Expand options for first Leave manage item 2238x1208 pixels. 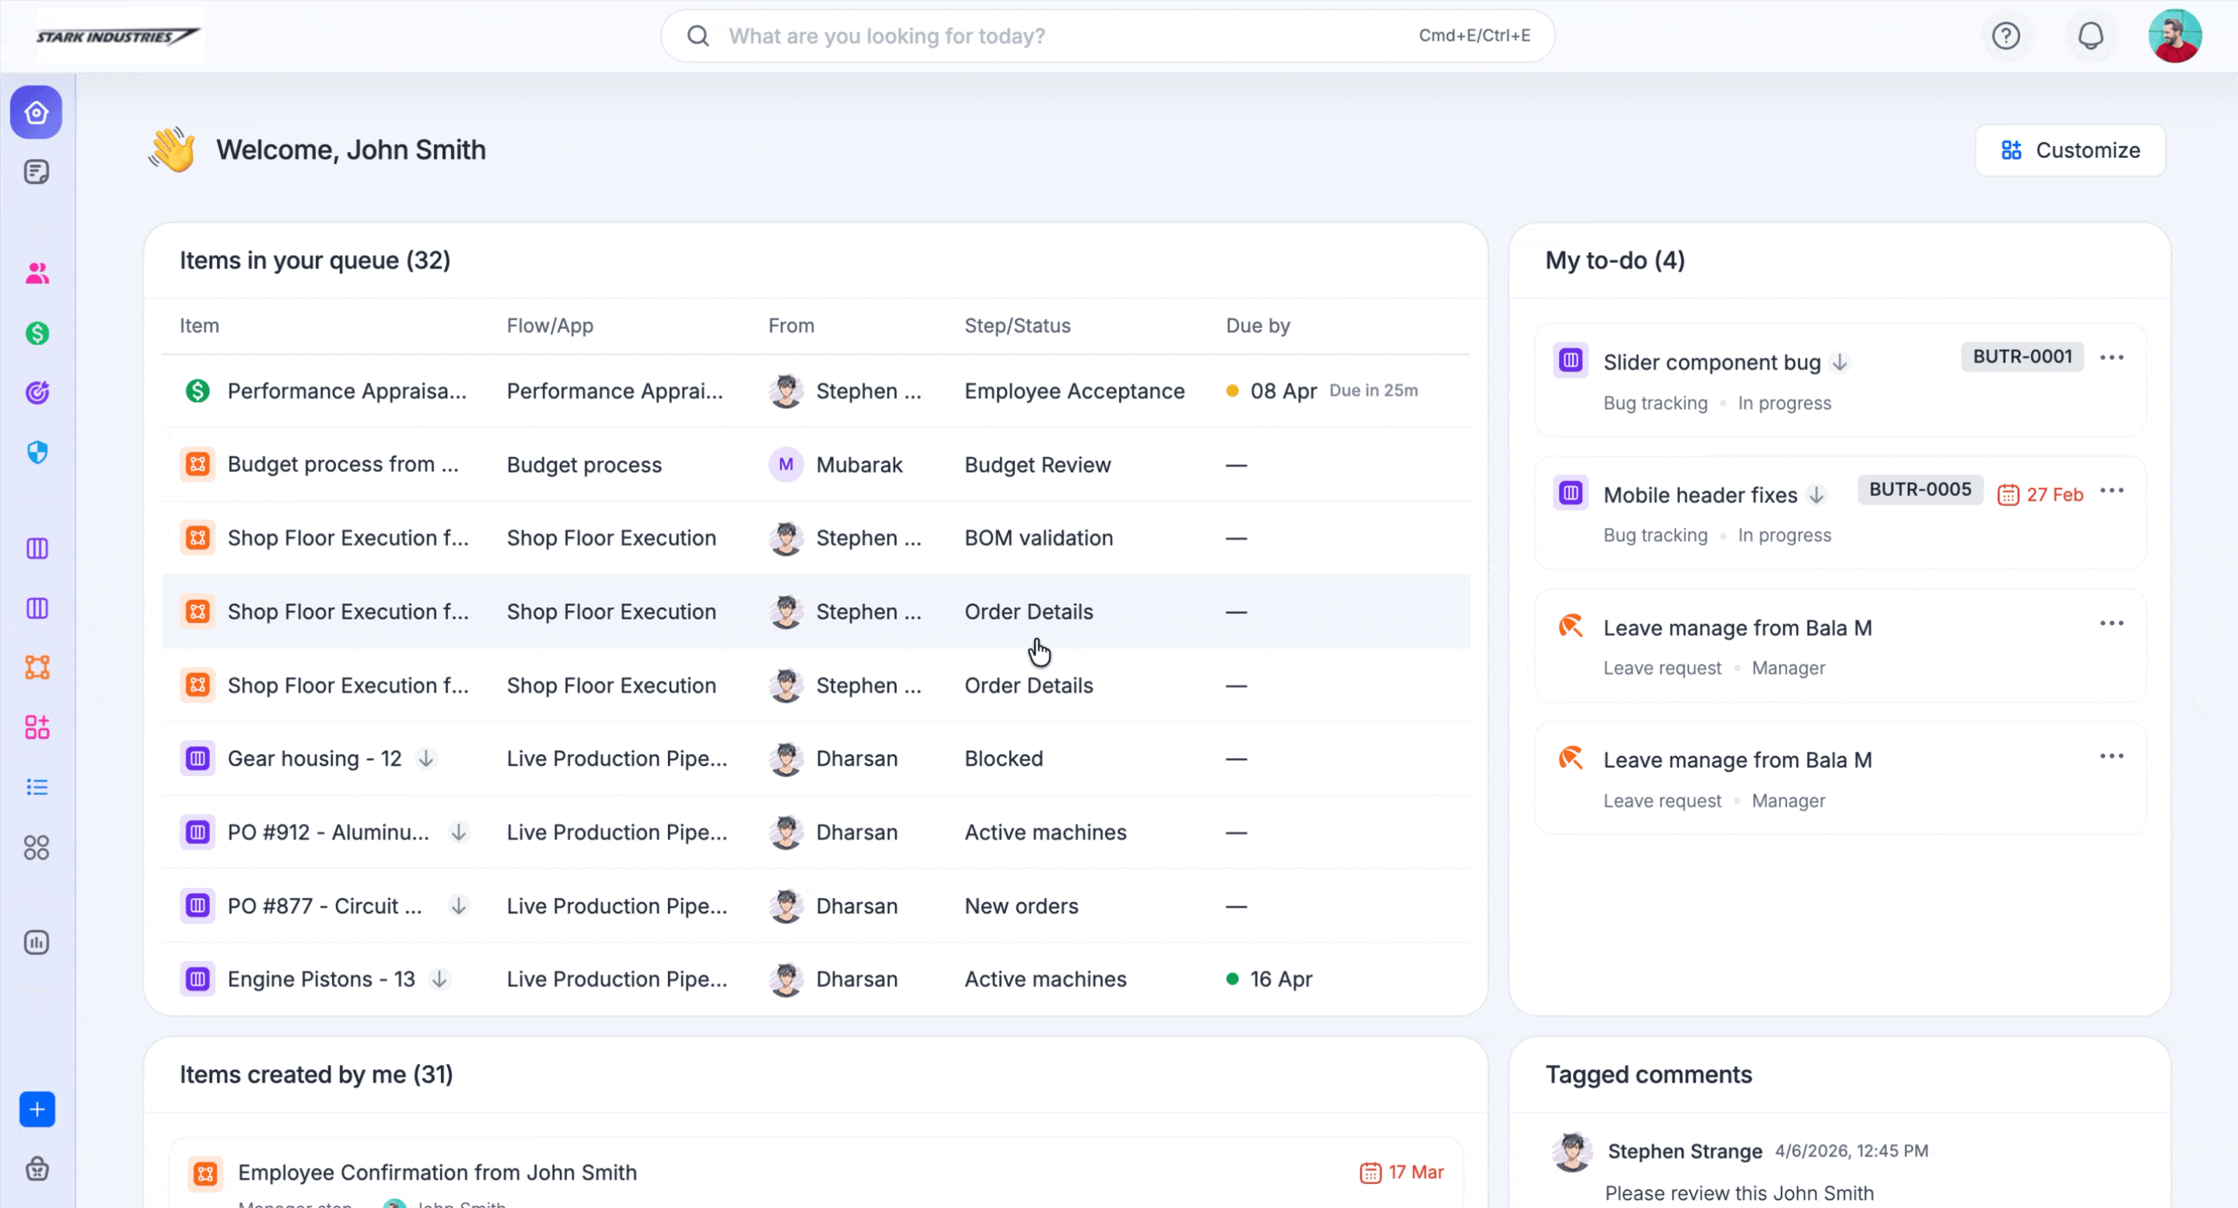[2111, 623]
